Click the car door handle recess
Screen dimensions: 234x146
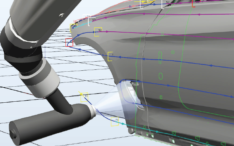point(135,83)
